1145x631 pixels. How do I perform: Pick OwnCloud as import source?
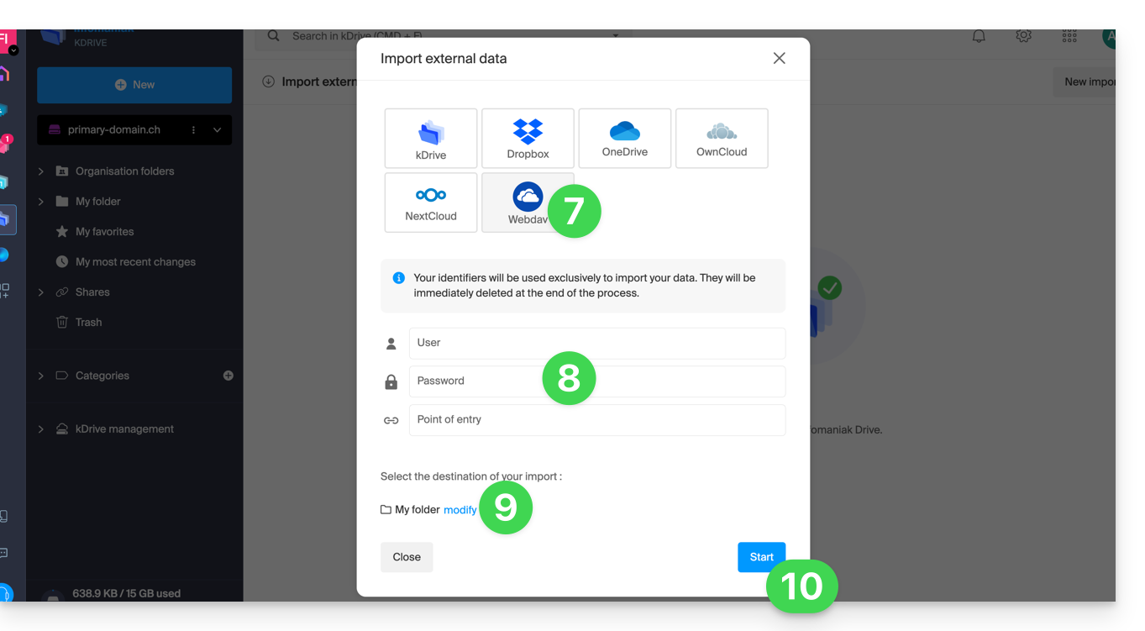tap(721, 139)
